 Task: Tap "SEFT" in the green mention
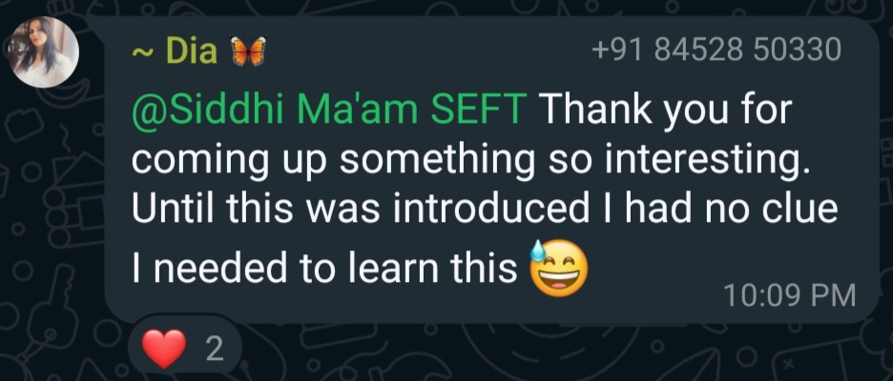(x=478, y=111)
